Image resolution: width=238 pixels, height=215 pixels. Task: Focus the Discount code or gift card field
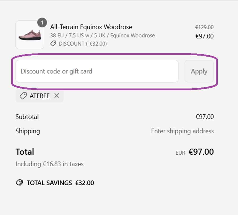pos(97,71)
